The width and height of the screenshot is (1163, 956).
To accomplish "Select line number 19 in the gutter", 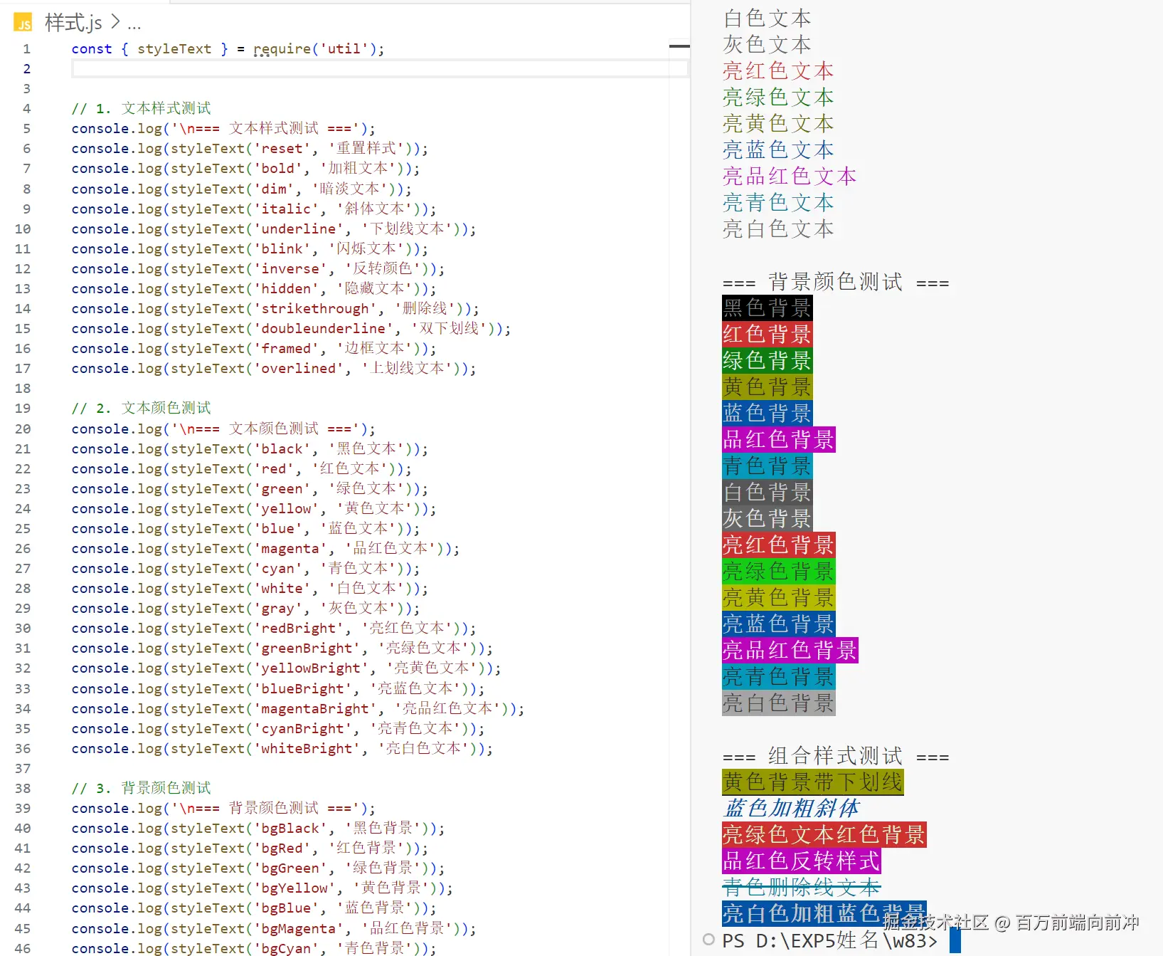I will 23,409.
